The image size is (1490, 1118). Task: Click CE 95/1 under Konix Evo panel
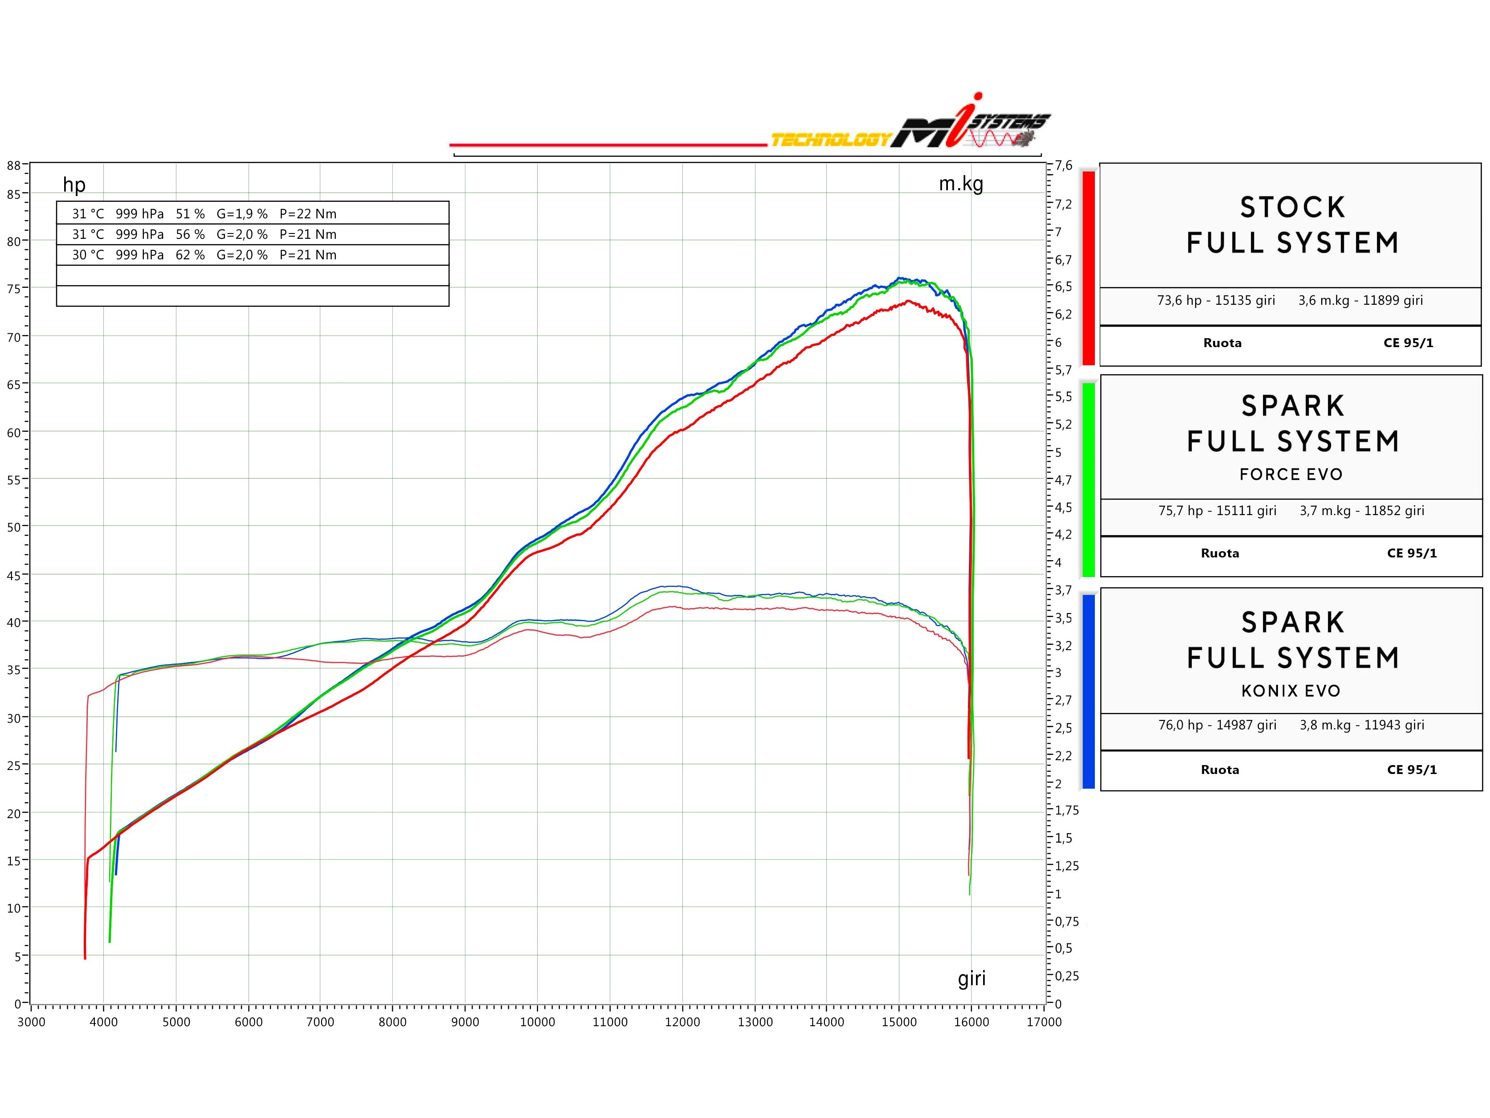pos(1411,770)
